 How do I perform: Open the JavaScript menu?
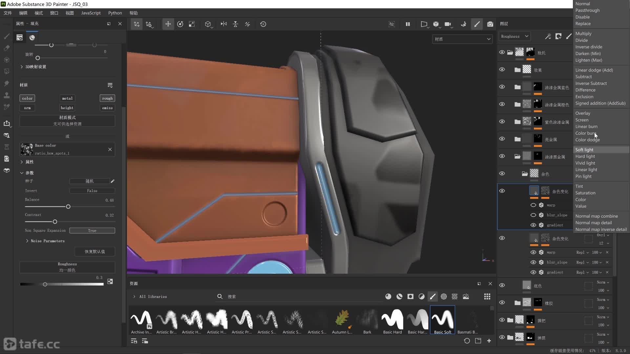(x=91, y=13)
